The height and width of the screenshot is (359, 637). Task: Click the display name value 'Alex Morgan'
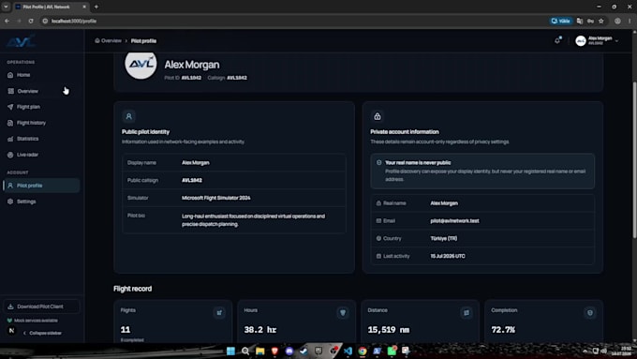[x=196, y=162]
